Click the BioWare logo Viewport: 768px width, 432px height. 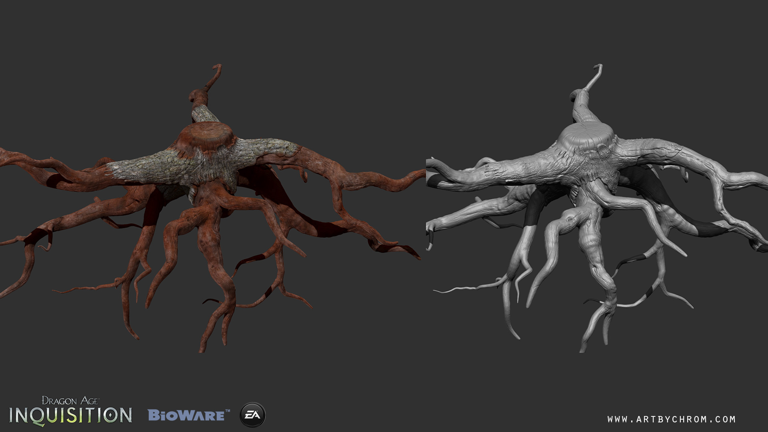pyautogui.click(x=189, y=415)
